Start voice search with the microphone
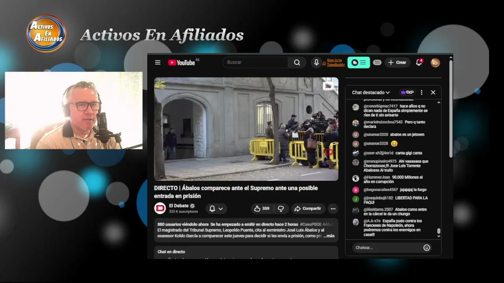Image resolution: width=504 pixels, height=283 pixels. click(316, 62)
